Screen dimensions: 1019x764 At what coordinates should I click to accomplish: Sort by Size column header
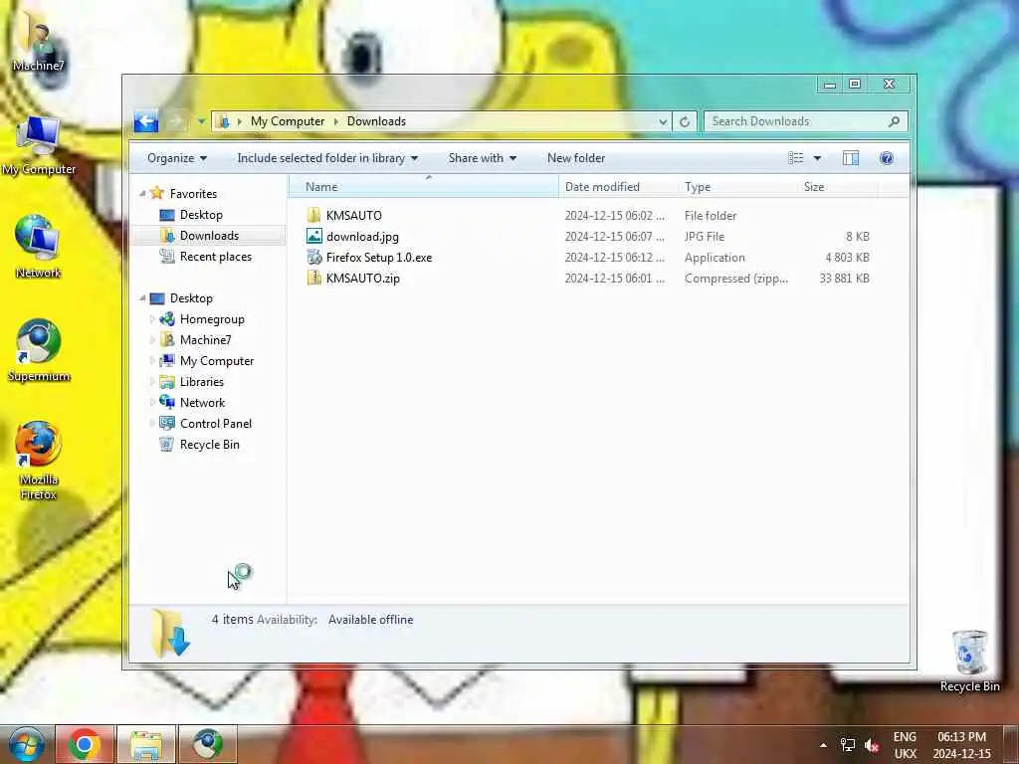(837, 187)
